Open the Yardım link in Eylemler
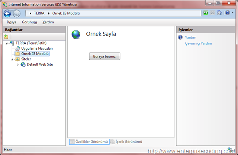238x155 pixels. coord(190,37)
